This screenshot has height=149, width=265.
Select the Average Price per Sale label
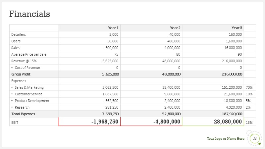29,54
